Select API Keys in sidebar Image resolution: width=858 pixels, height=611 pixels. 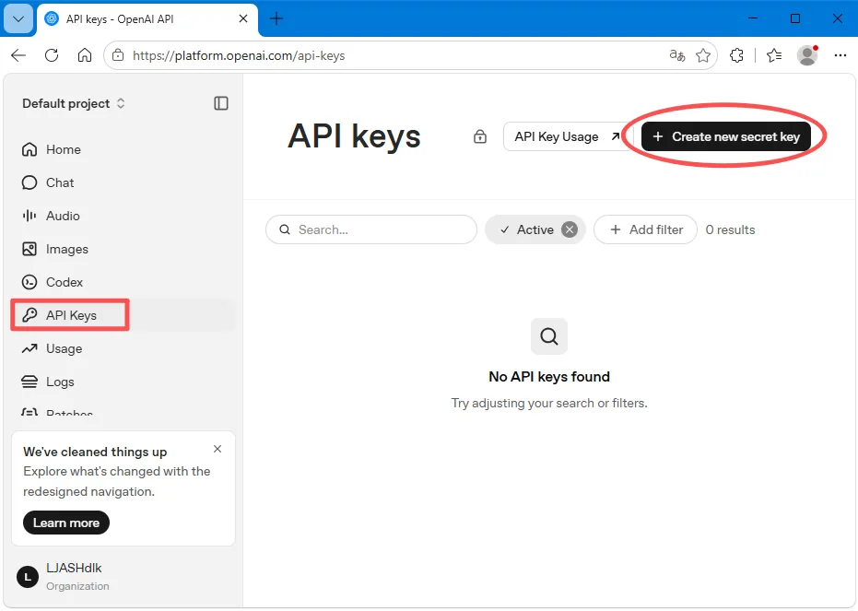123,315
